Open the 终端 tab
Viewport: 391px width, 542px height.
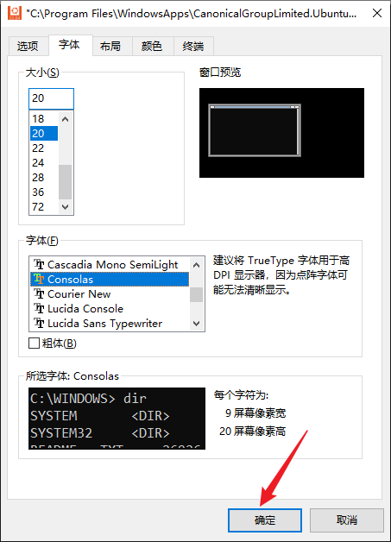193,46
